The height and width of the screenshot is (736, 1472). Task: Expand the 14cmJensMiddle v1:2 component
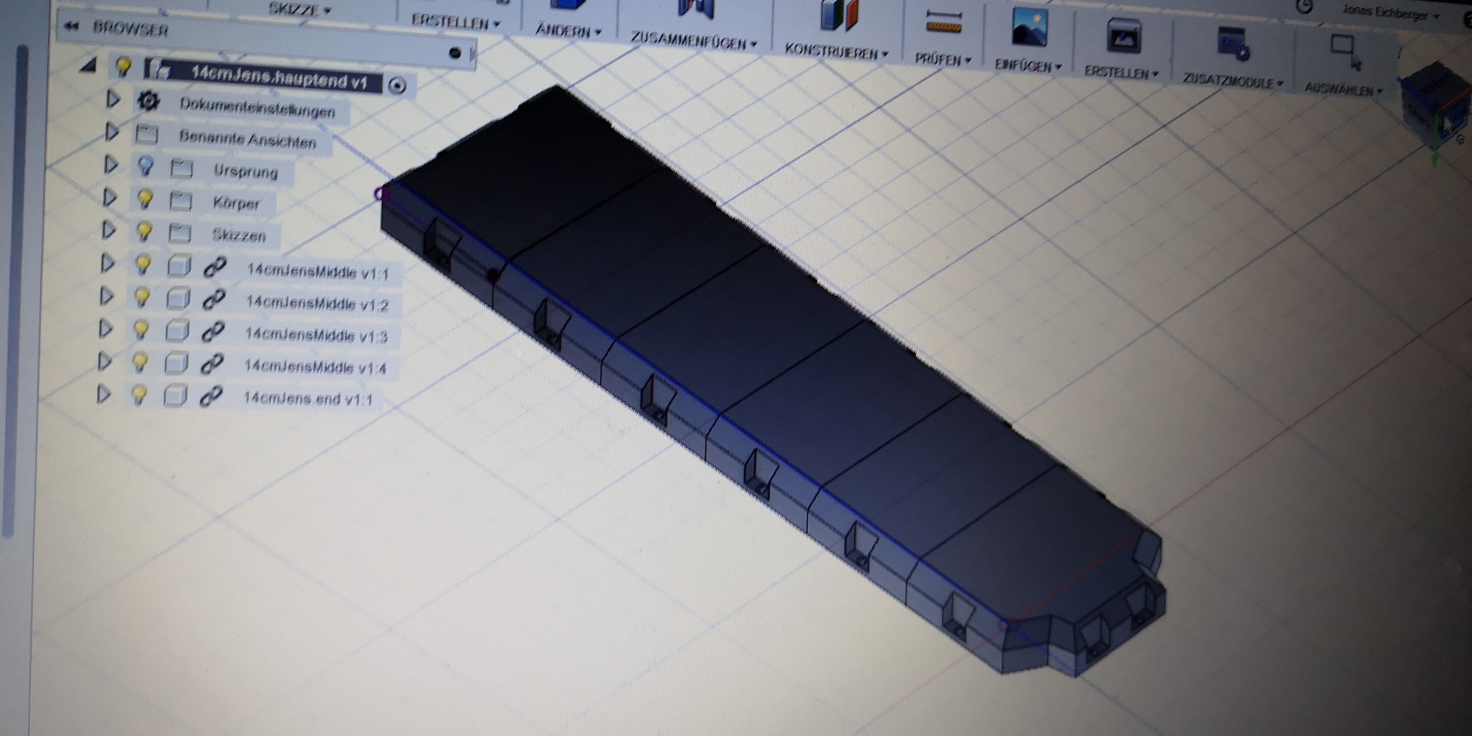point(106,296)
